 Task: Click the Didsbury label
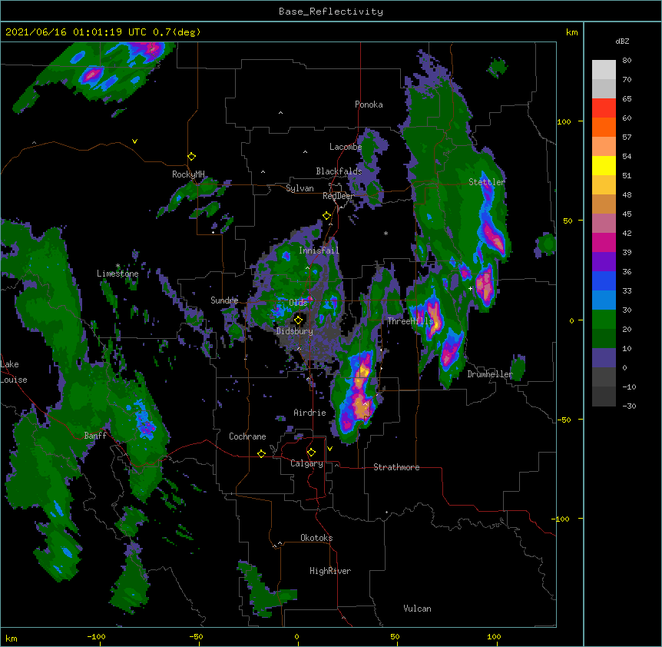[x=295, y=331]
